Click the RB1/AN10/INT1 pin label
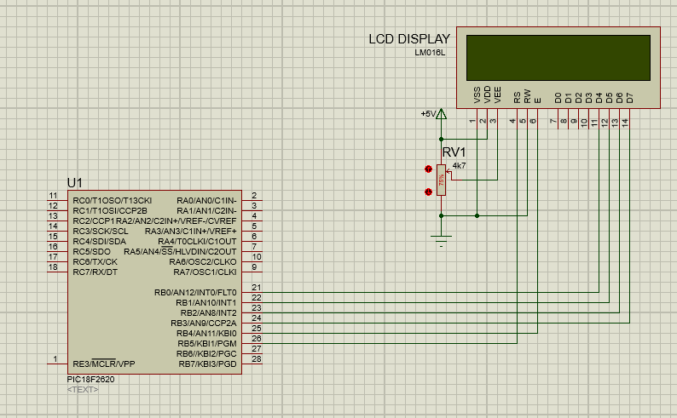 [x=206, y=303]
